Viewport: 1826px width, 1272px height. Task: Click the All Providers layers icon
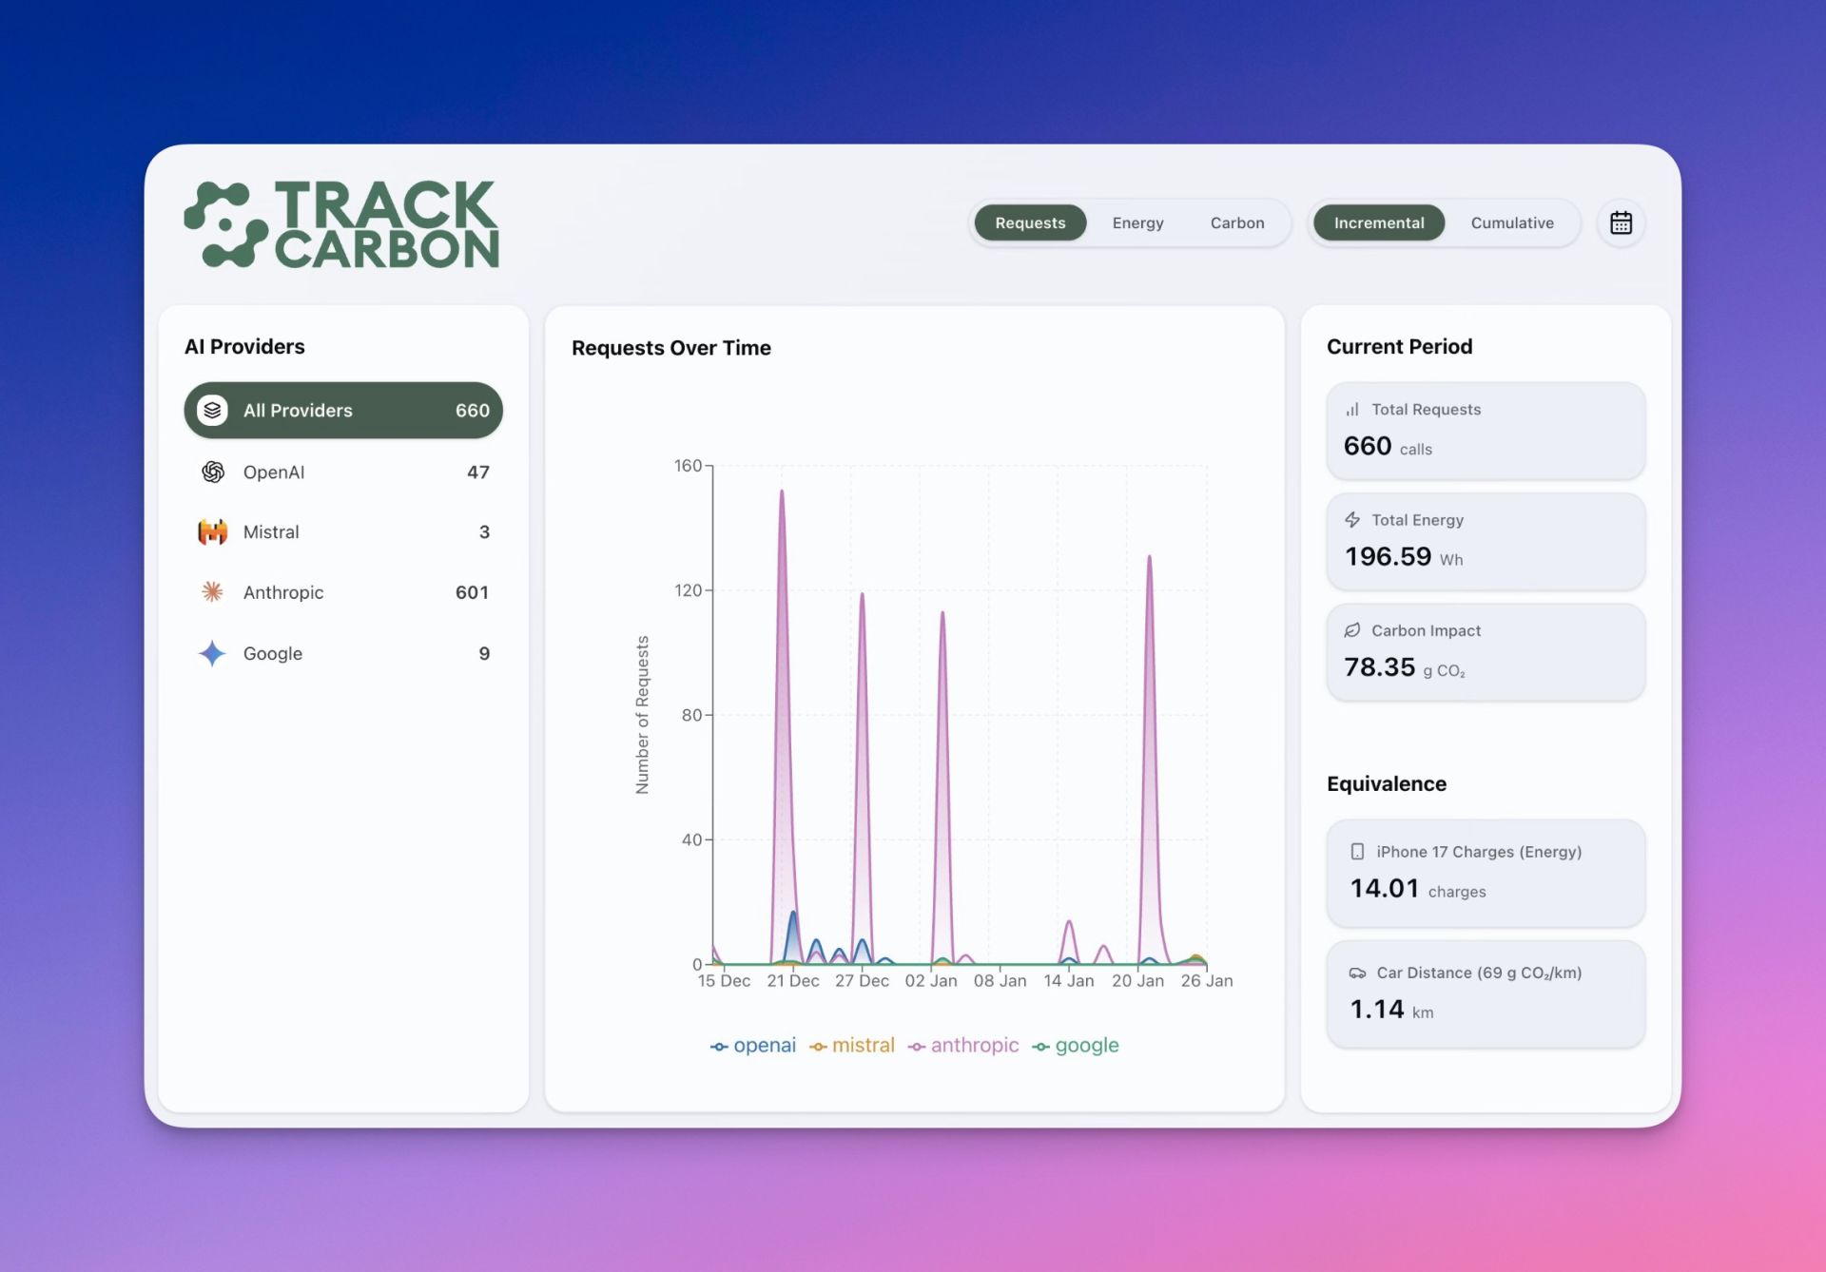(213, 411)
